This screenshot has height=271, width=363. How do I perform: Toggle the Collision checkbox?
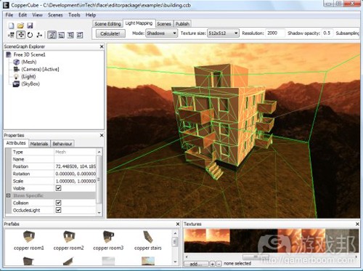point(58,203)
